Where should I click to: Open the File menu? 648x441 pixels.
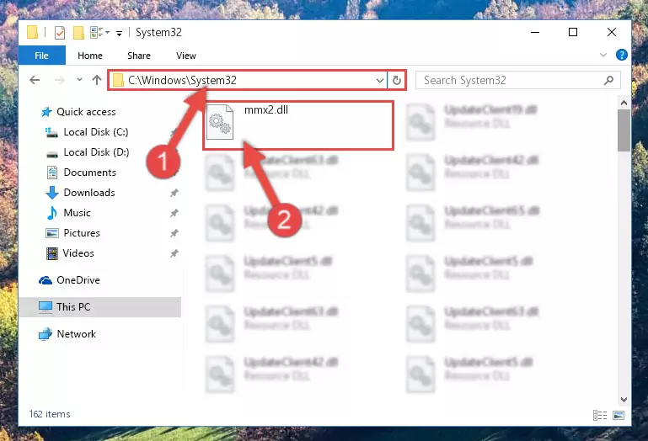pyautogui.click(x=42, y=56)
